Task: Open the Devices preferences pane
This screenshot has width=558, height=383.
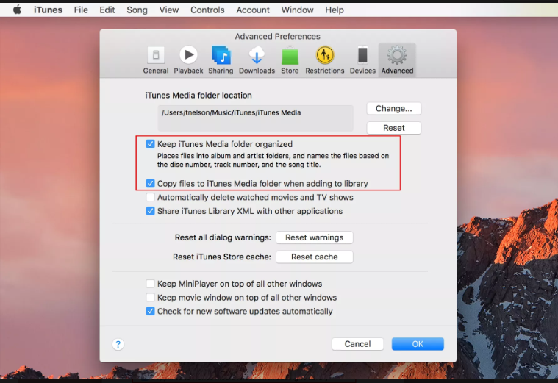Action: (x=362, y=60)
